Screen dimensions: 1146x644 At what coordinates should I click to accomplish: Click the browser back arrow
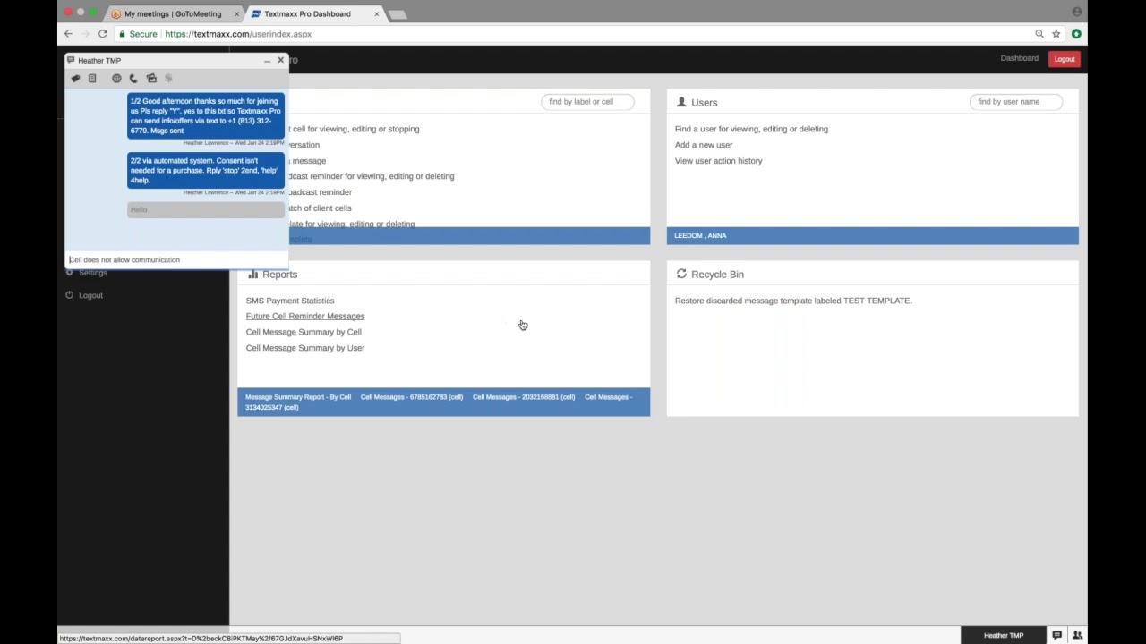(x=68, y=34)
